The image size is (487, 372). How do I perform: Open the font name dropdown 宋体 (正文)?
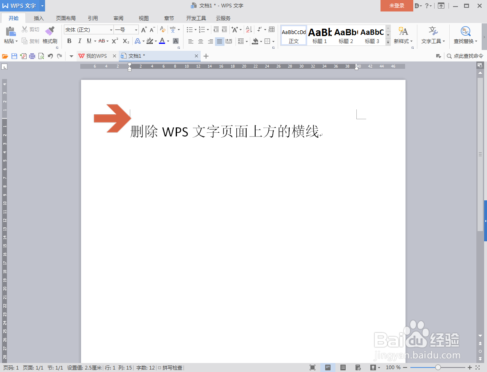[111, 30]
